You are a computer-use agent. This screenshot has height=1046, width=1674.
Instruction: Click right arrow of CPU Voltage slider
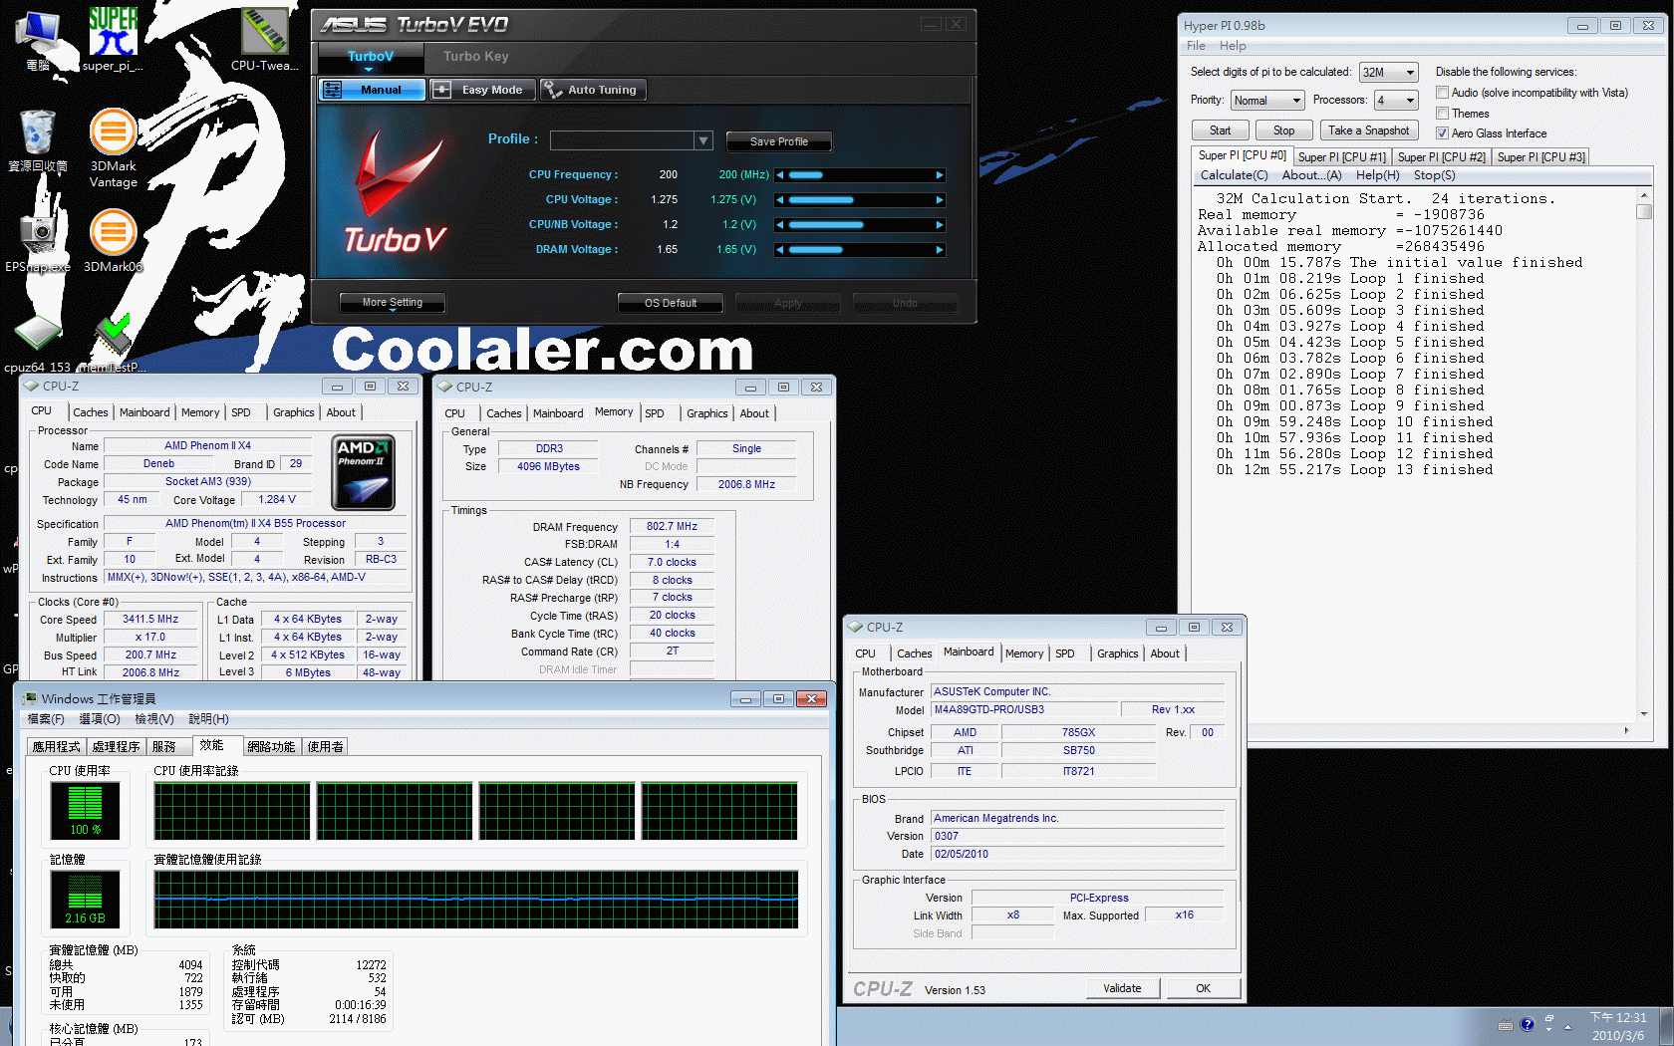click(x=940, y=200)
